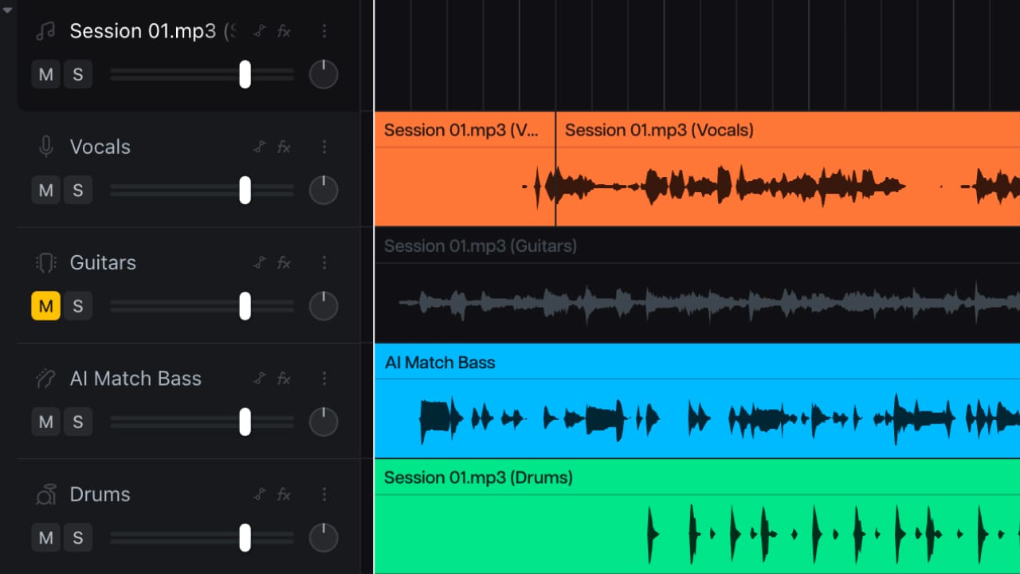Click the Drums track volume slider
The image size is (1020, 574).
pos(202,537)
